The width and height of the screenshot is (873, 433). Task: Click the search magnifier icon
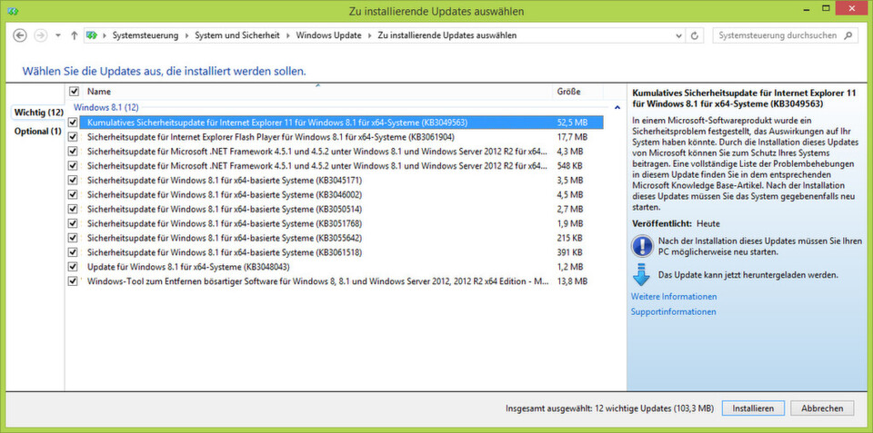848,35
